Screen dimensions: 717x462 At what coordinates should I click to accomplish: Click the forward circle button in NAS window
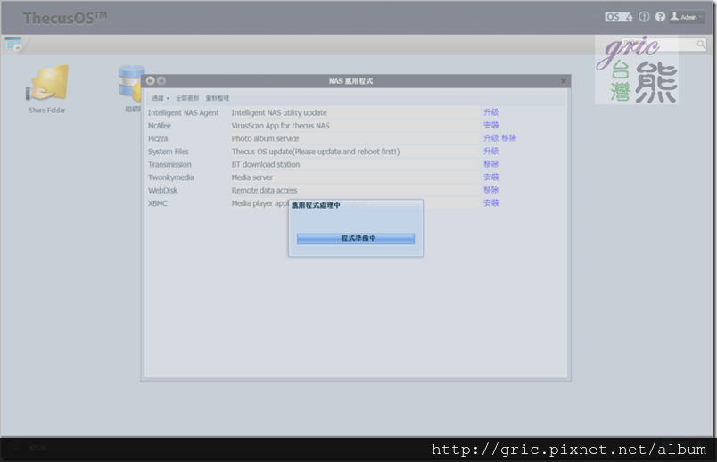click(x=161, y=81)
